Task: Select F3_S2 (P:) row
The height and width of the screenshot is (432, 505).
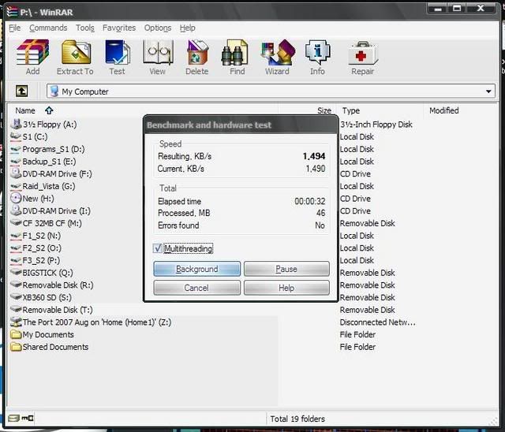Action: pos(41,260)
